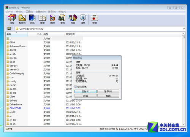The image size is (190, 137).
Task: Select the parent folder ".." row
Action: [x=44, y=38]
